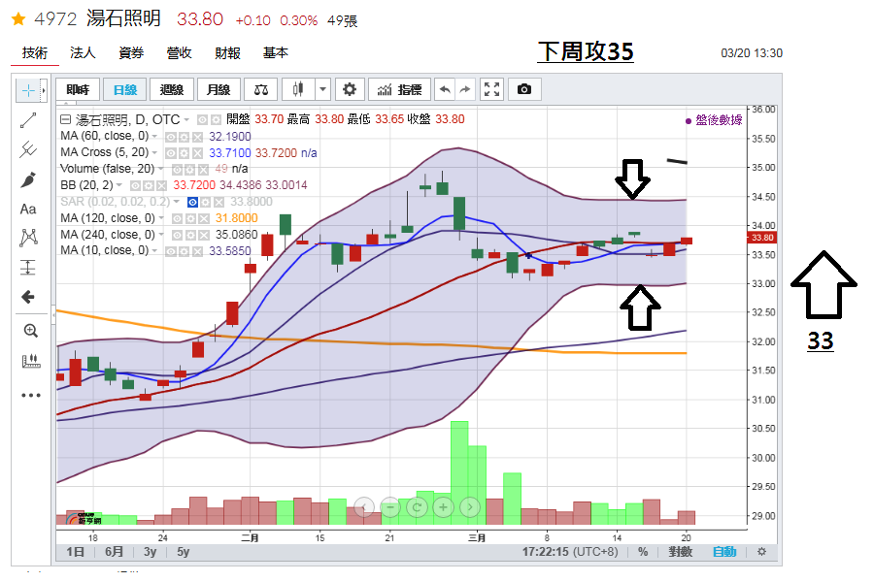
Task: Remove the MA (240, close, 0) indicator
Action: tap(204, 235)
